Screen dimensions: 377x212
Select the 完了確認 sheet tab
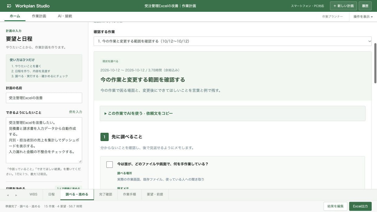(x=106, y=194)
